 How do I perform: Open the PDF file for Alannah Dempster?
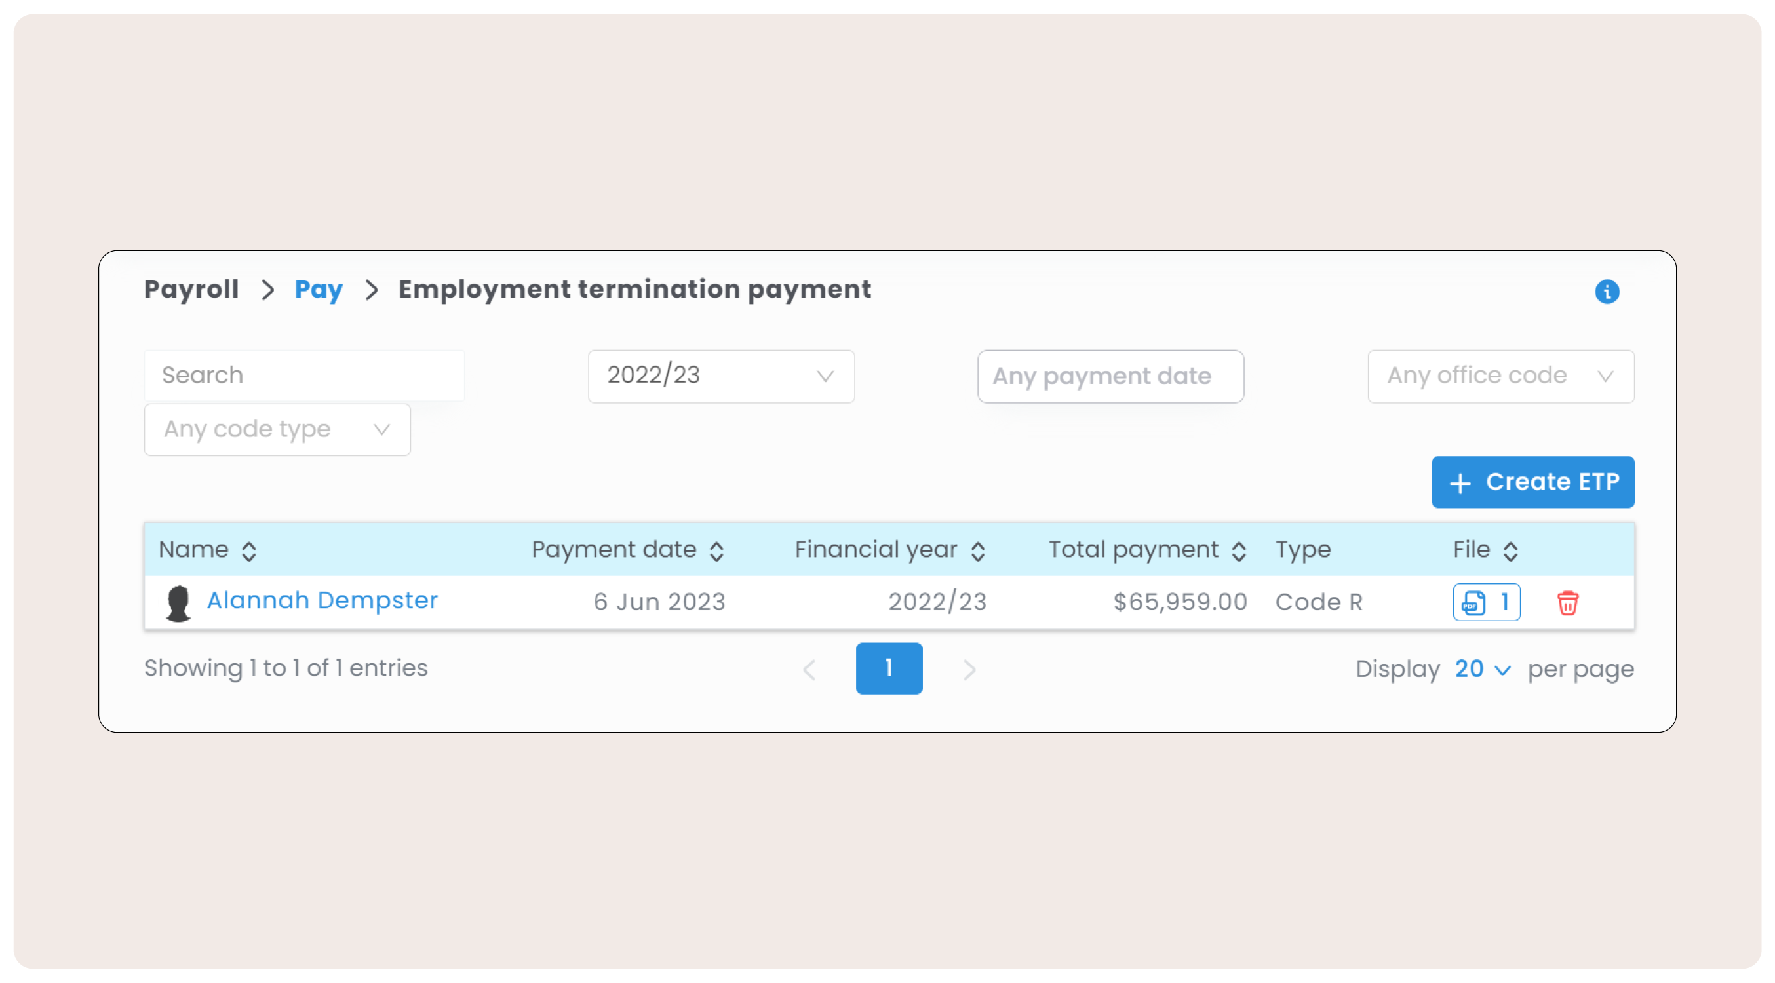(1485, 602)
